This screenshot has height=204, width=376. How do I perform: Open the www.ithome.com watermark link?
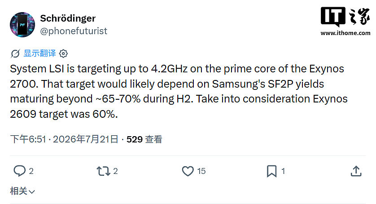click(345, 33)
